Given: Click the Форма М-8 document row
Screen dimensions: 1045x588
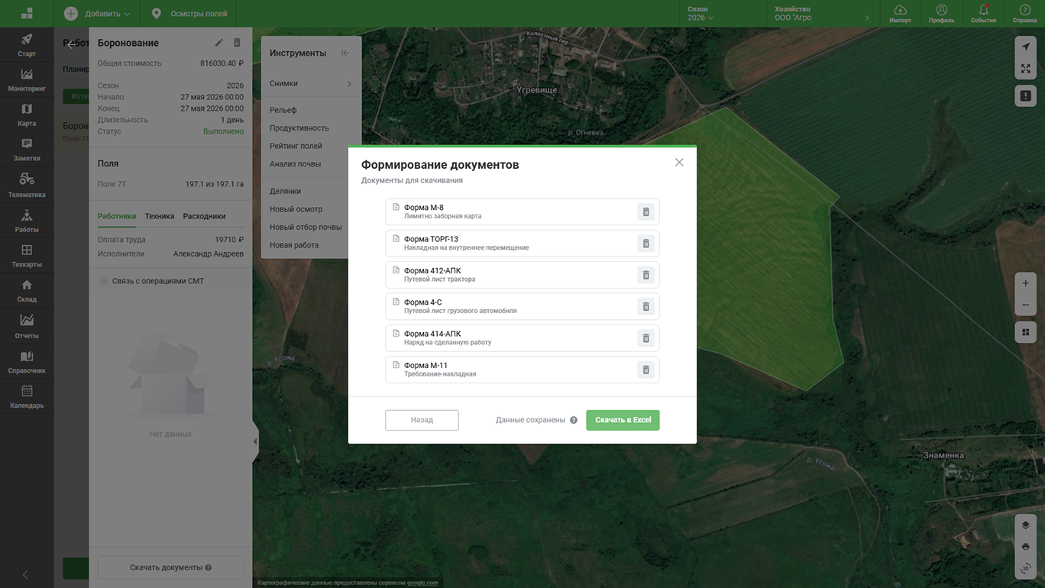Looking at the screenshot, I should pyautogui.click(x=522, y=212).
